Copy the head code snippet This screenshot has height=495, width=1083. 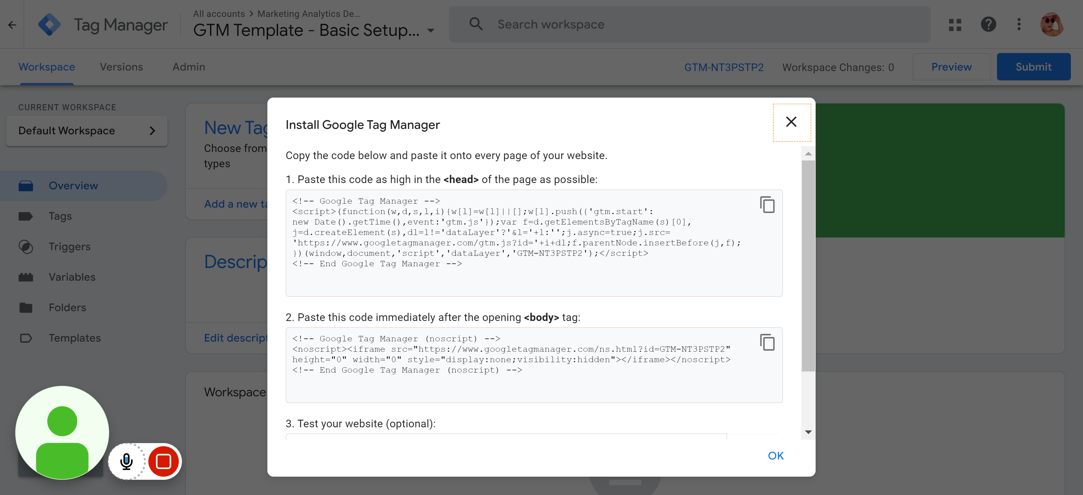coord(767,205)
